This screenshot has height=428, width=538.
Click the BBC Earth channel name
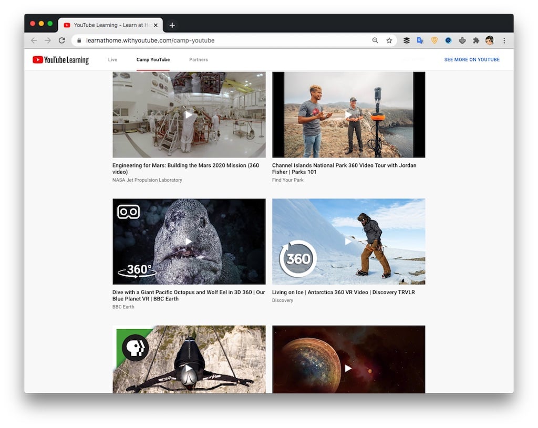(123, 307)
